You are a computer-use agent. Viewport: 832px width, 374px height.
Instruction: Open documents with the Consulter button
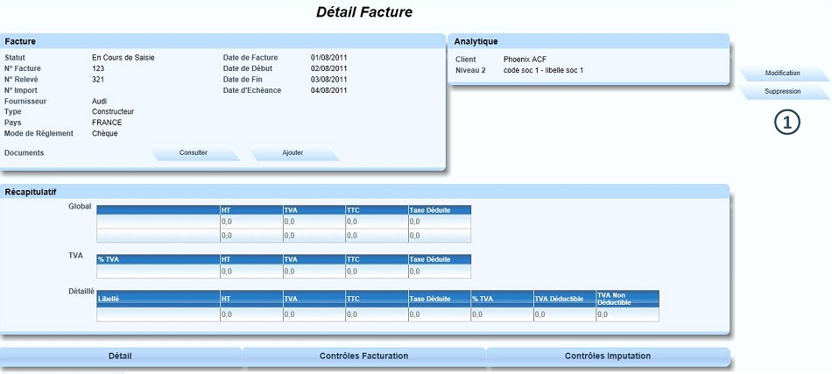pyautogui.click(x=194, y=153)
